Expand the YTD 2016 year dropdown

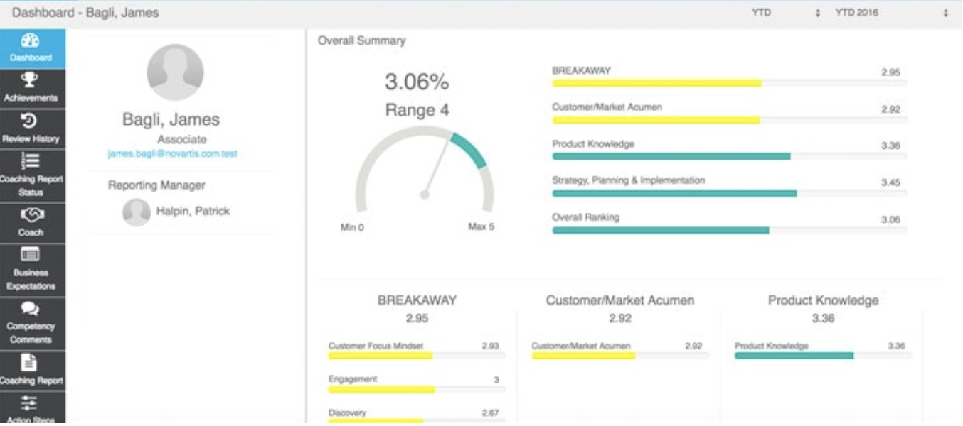891,13
